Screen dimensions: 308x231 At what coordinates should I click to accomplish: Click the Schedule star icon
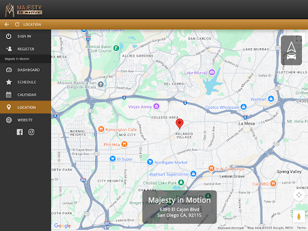[9, 82]
